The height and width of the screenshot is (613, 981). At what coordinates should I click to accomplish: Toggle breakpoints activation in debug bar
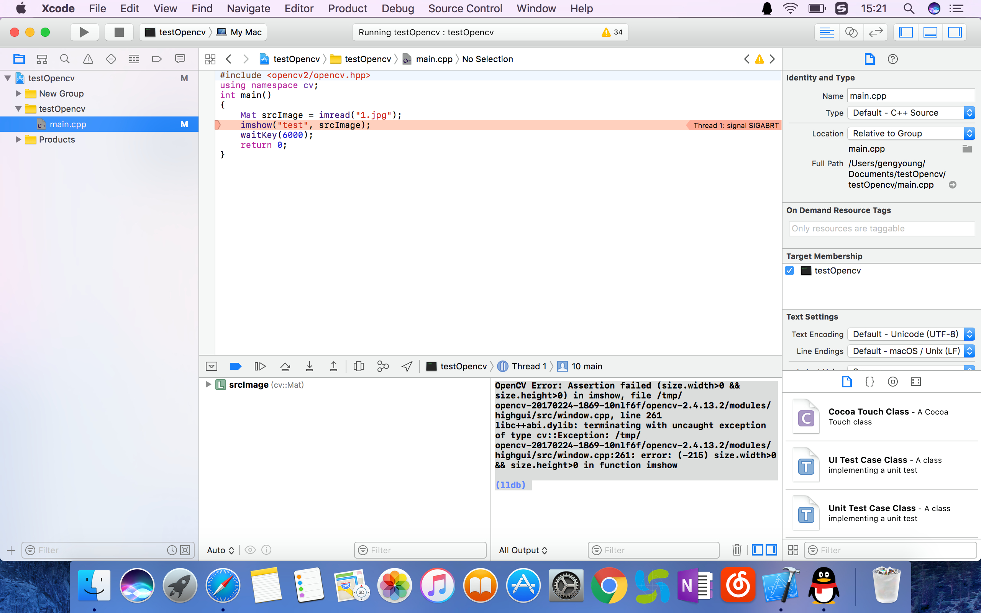pyautogui.click(x=236, y=367)
